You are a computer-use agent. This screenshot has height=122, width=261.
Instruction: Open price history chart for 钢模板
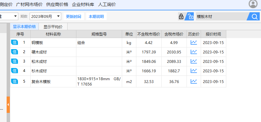(193, 42)
